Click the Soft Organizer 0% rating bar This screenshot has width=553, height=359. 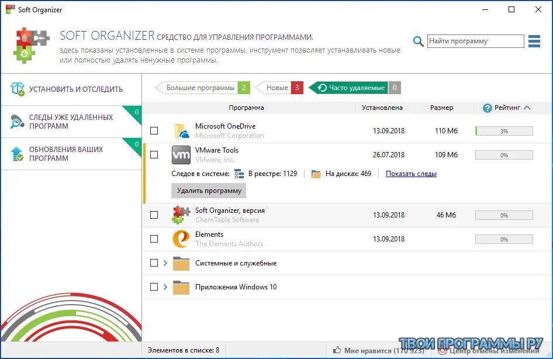pyautogui.click(x=504, y=216)
